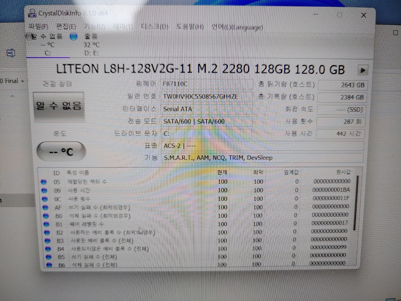Viewport: 401px width, 301px height.
Task: Click the -- °C temperature button
Action: 61,152
